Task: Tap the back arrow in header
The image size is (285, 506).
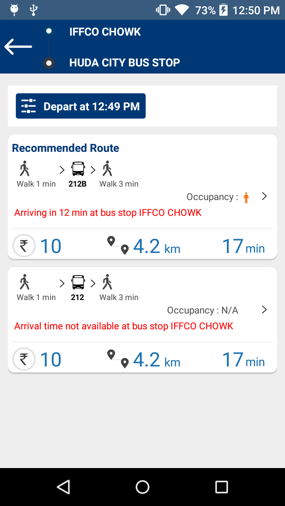Action: [18, 47]
